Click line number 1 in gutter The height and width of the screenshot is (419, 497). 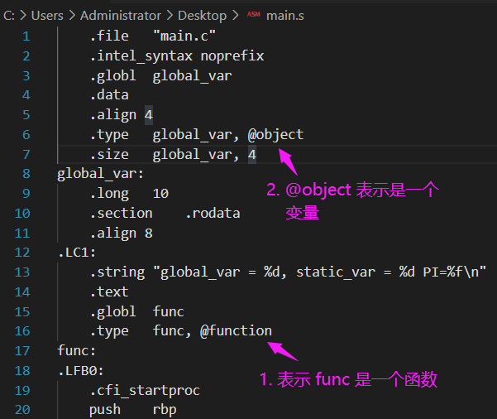tap(26, 36)
